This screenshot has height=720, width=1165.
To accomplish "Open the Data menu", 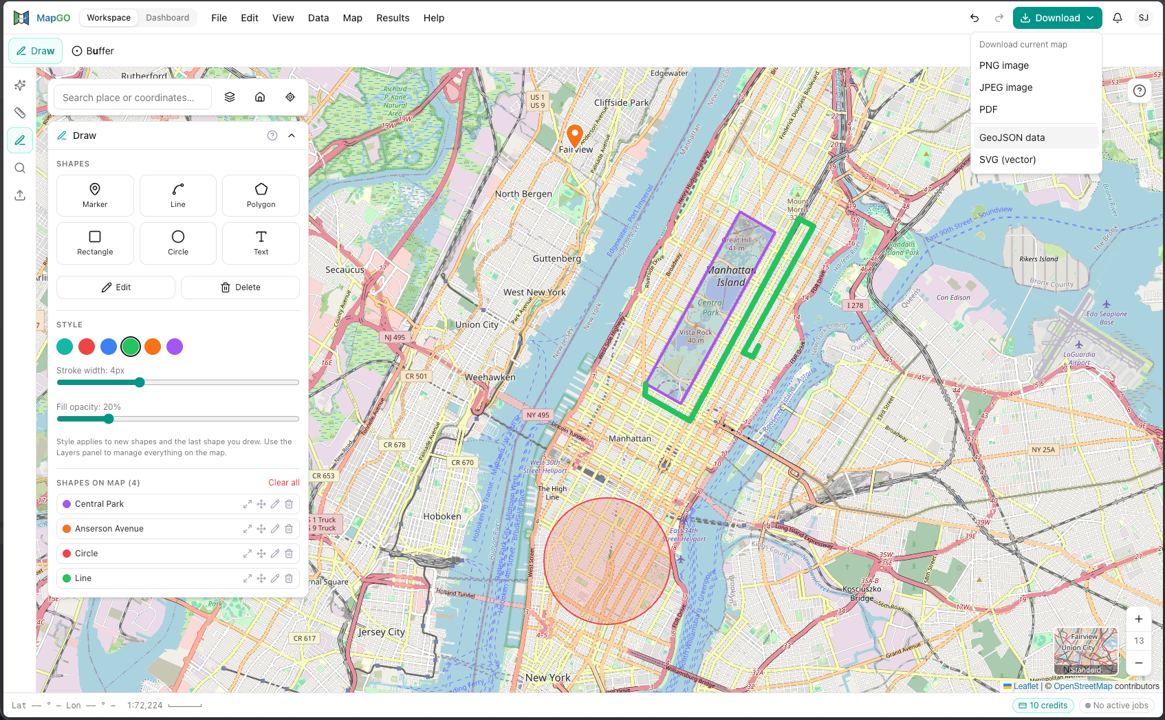I will [318, 18].
